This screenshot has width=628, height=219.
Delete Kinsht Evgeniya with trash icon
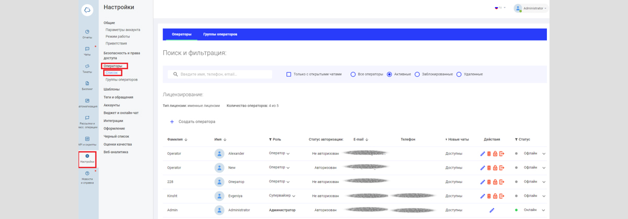coord(489,196)
